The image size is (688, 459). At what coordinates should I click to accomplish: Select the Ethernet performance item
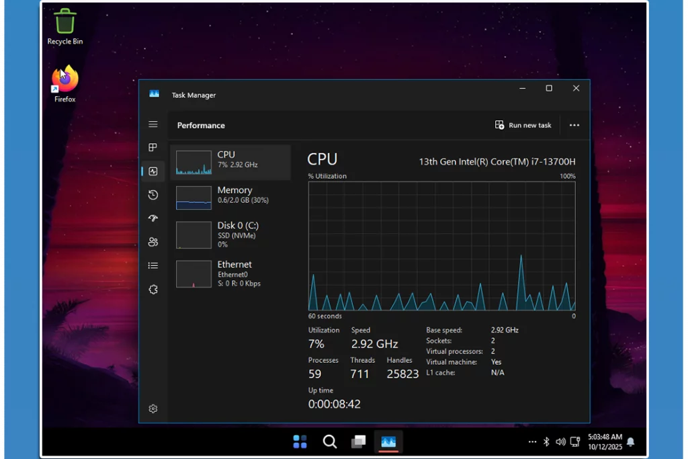coord(230,274)
